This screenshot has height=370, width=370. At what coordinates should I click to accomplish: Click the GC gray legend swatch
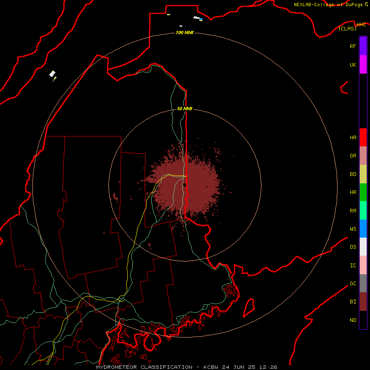coord(363,283)
